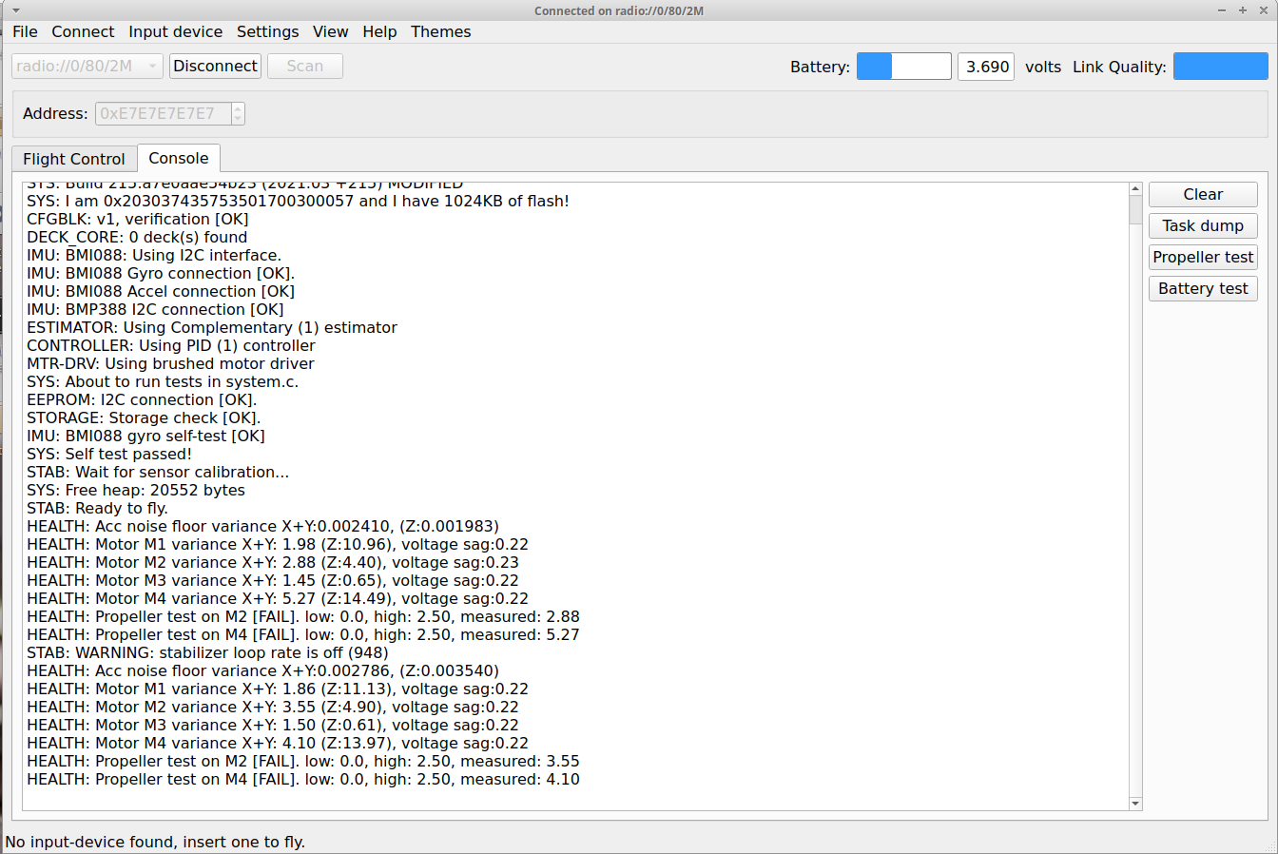
Task: Open the window menu arrow in title bar
Action: [15, 10]
